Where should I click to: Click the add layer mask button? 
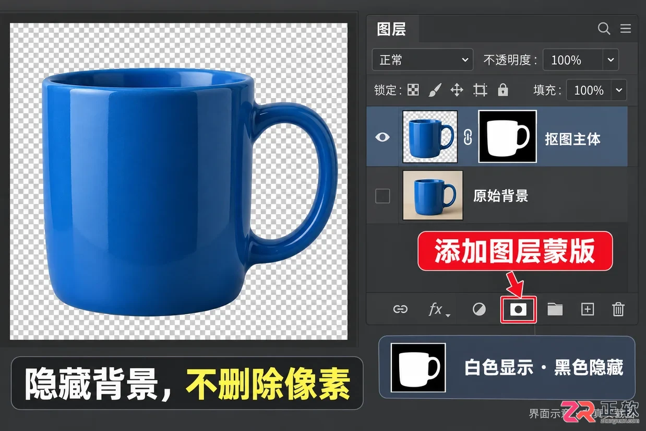(518, 309)
